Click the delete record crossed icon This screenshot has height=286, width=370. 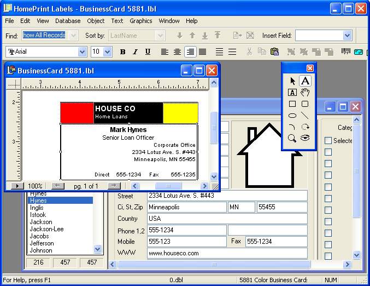point(250,36)
